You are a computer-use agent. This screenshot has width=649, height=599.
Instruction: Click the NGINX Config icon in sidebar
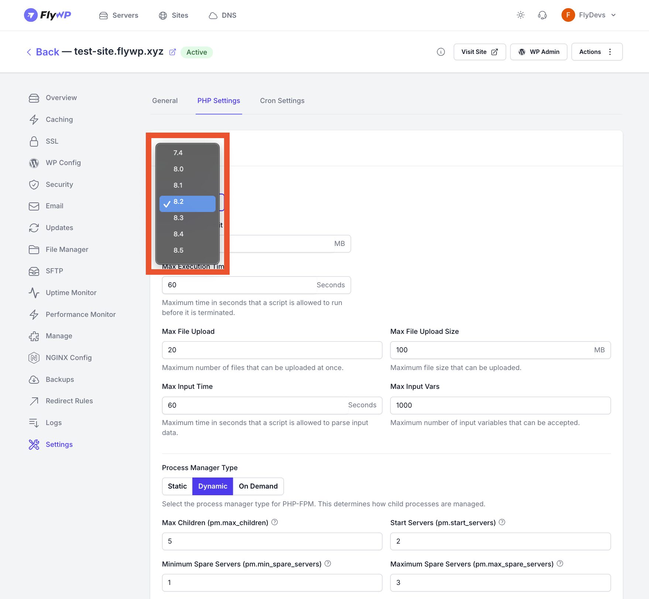[34, 357]
